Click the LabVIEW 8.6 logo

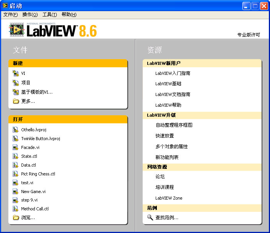click(x=53, y=30)
